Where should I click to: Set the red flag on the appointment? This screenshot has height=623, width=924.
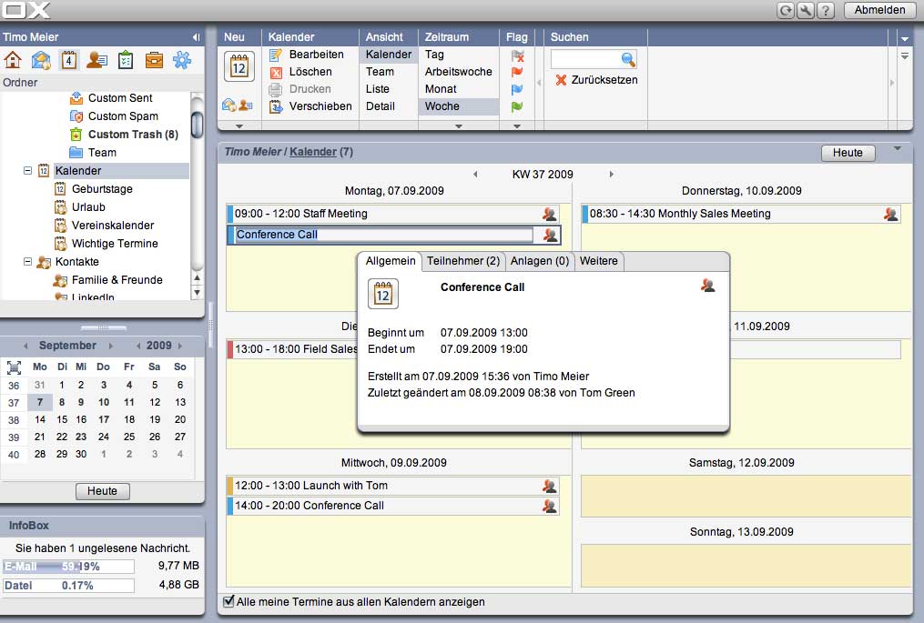[x=516, y=72]
